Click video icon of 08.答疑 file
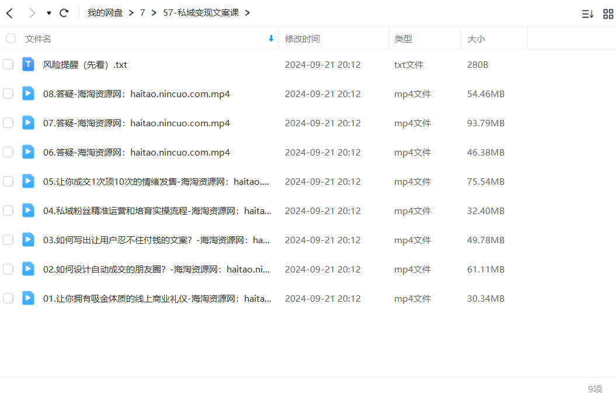 [28, 94]
